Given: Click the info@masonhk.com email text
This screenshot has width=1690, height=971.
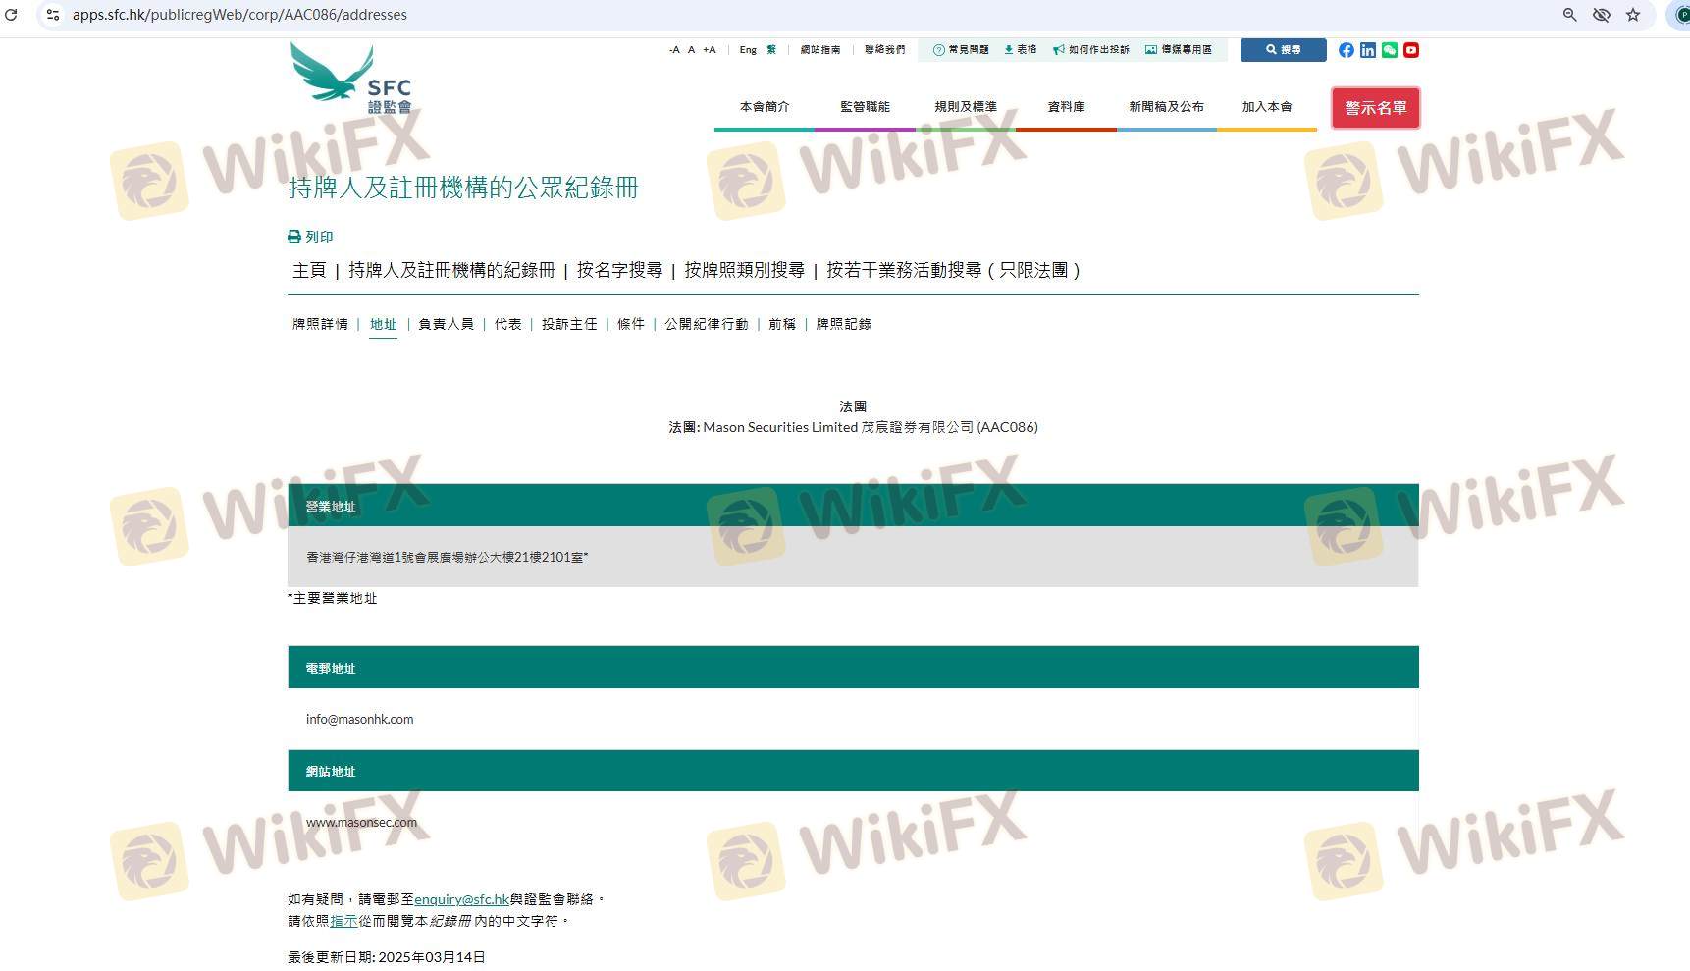Looking at the screenshot, I should [359, 719].
